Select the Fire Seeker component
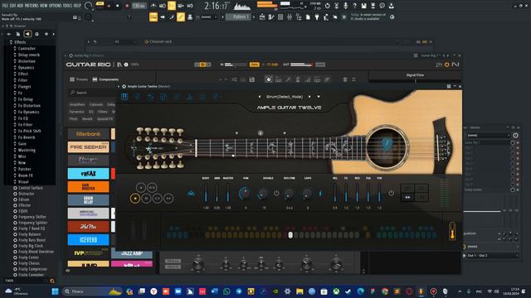Image resolution: width=531 pixels, height=298 pixels. pos(89,147)
